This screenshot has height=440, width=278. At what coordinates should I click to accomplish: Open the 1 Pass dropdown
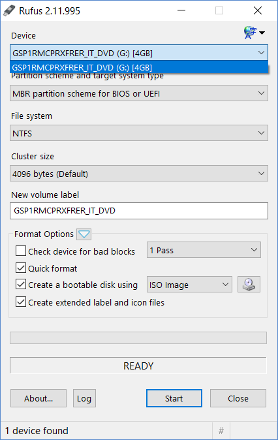click(204, 250)
